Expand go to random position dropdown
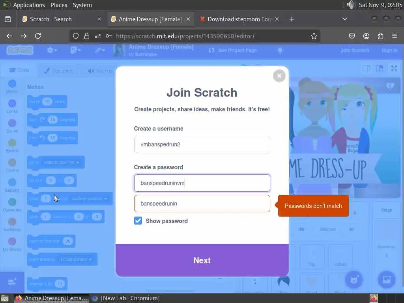Image resolution: width=404 pixels, height=303 pixels. [61, 162]
